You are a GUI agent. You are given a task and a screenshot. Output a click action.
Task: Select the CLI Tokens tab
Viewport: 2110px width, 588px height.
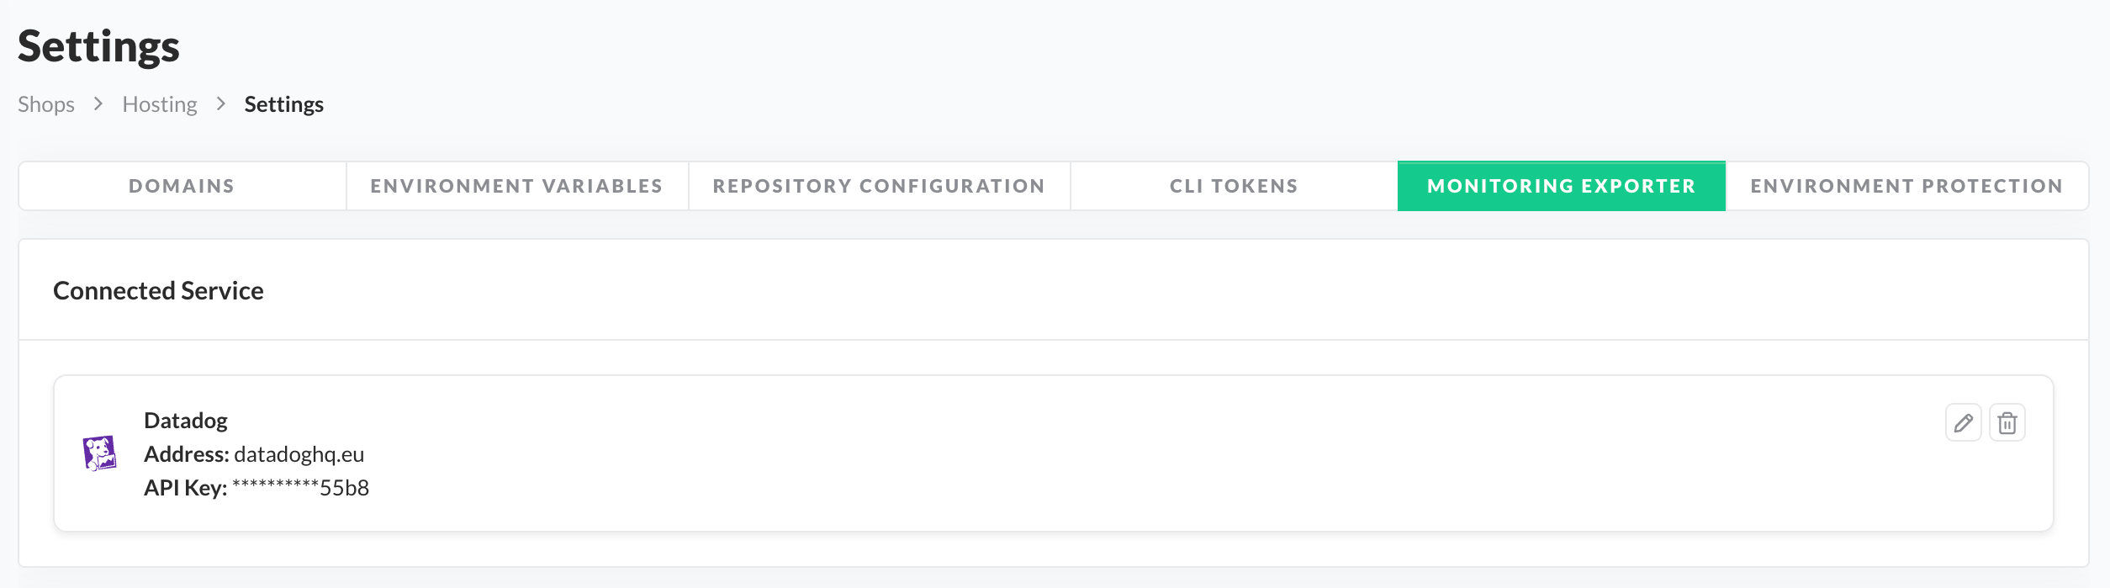click(1234, 186)
